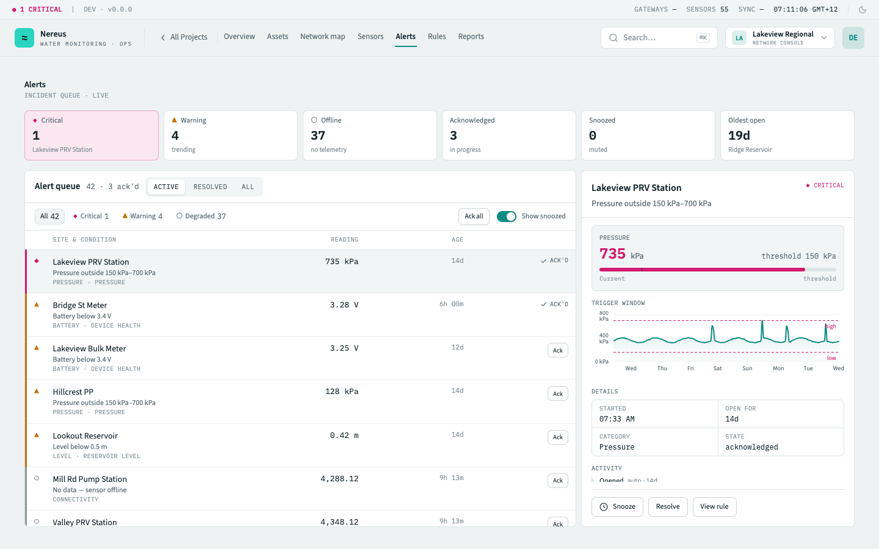Image resolution: width=879 pixels, height=549 pixels.
Task: Click the orange warning triangle for Hillcrest PP
Action: (37, 391)
